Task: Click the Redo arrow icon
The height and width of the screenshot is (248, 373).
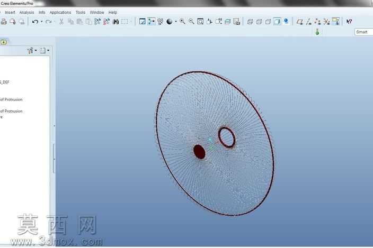Action: (49, 22)
